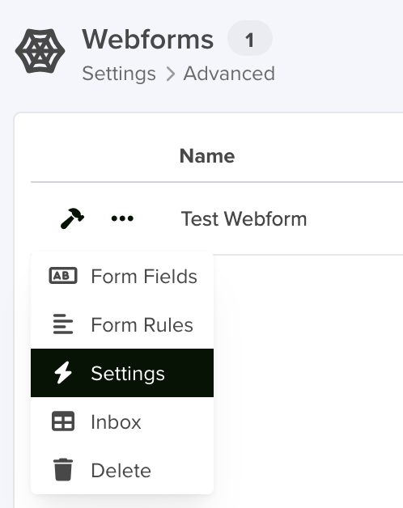Select Form Fields from the context menu
The image size is (403, 508).
tap(122, 276)
